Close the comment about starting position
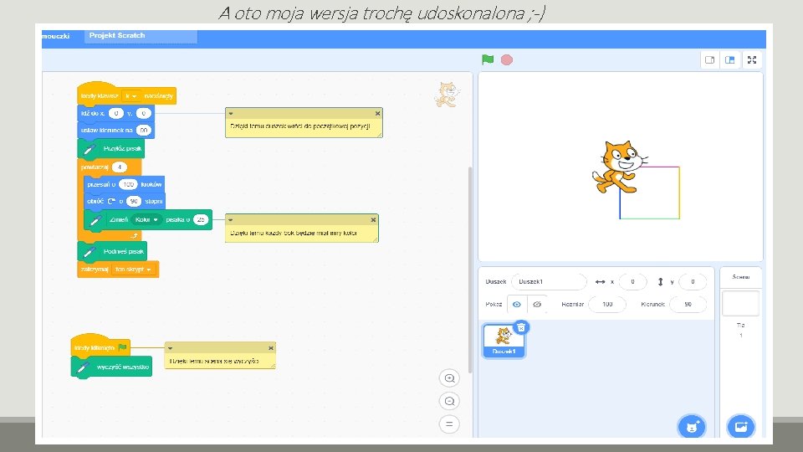 [x=377, y=114]
